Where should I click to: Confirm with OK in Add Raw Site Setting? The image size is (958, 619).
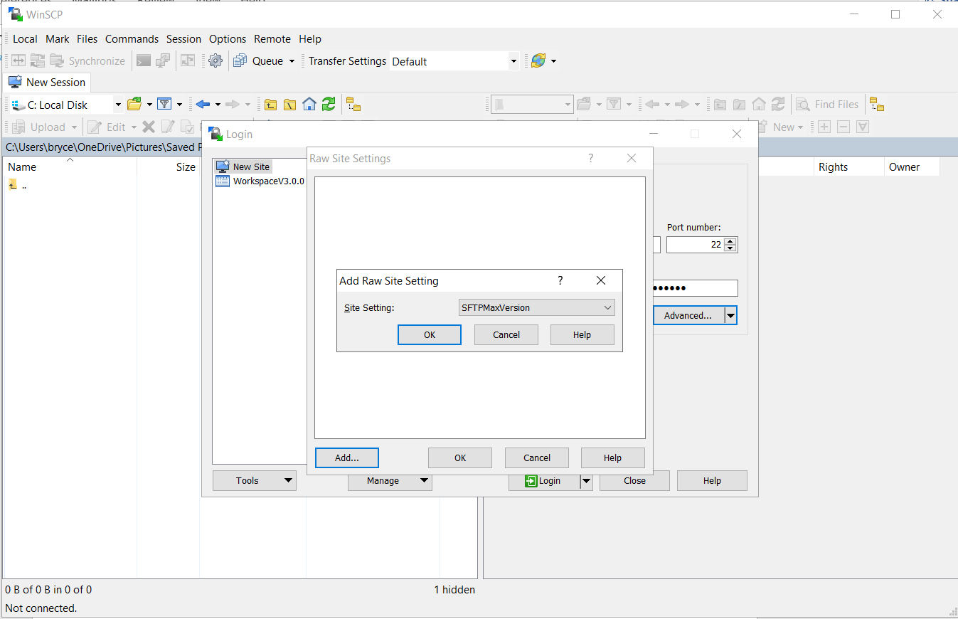pyautogui.click(x=430, y=335)
